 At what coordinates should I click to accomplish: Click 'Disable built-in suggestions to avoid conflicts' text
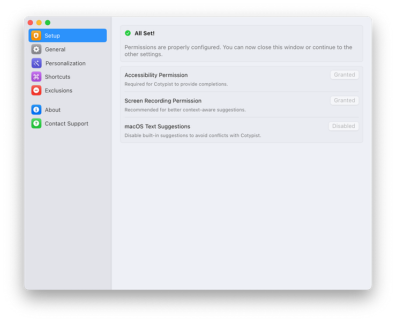tap(193, 135)
